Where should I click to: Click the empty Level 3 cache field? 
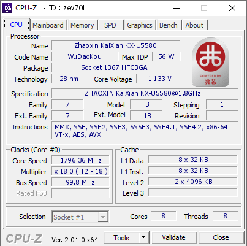point(193,193)
